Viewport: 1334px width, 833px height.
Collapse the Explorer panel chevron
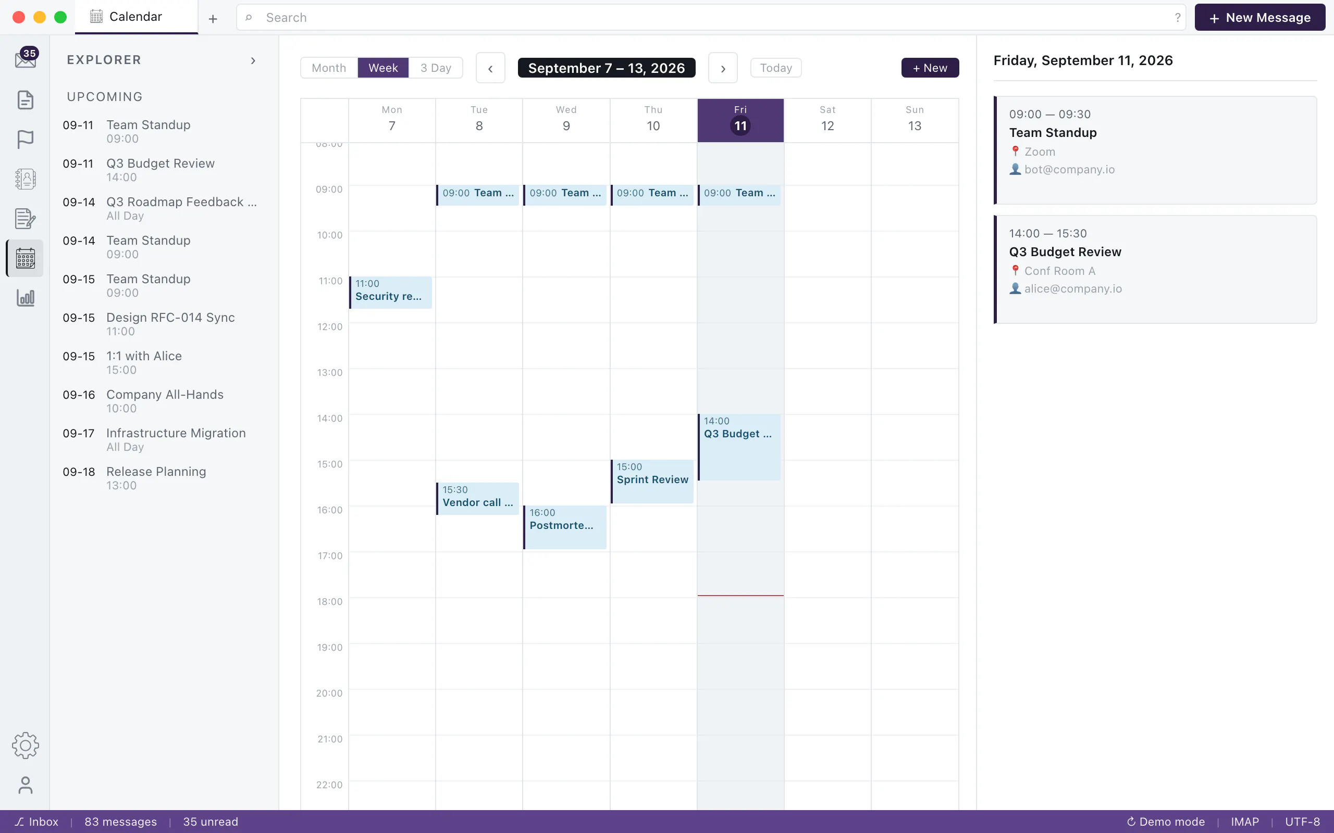click(x=253, y=60)
